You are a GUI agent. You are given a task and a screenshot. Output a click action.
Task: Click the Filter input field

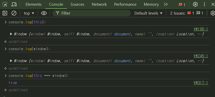(91, 13)
